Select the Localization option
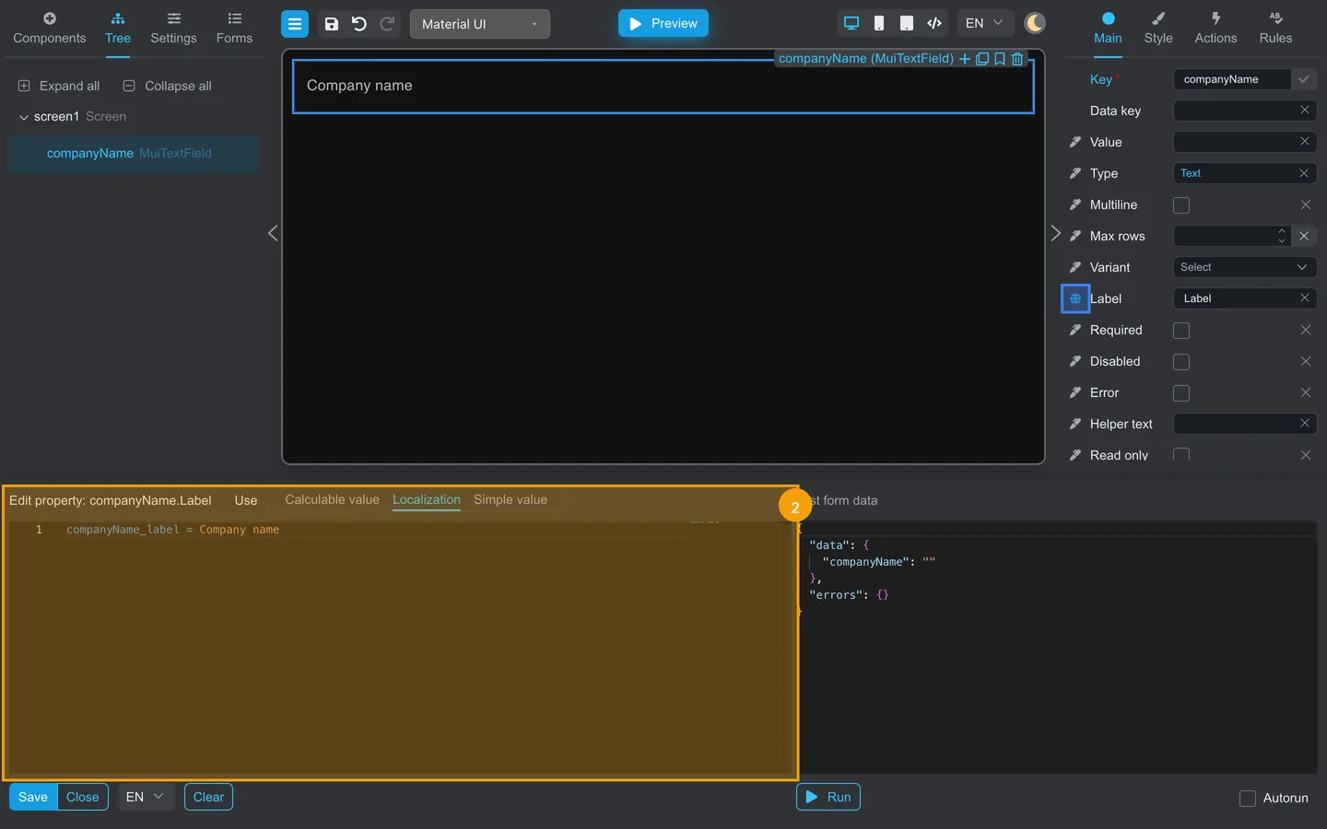 tap(427, 499)
